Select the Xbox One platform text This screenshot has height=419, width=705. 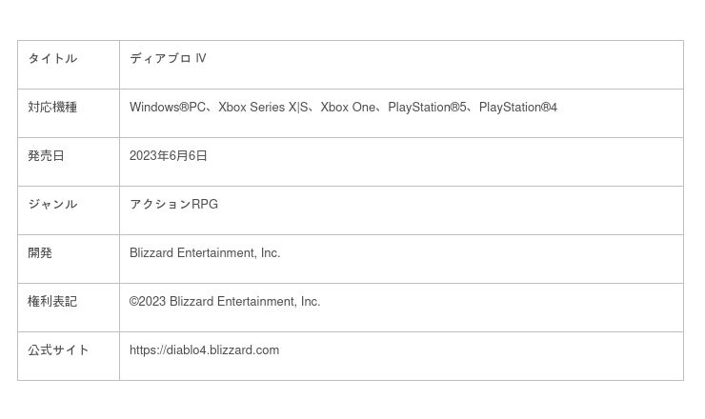click(x=348, y=108)
